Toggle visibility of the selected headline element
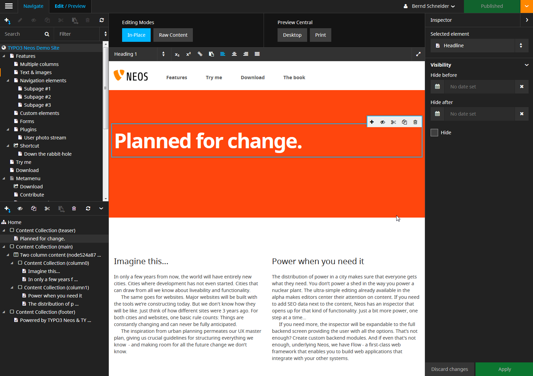Viewport: 533px width, 376px height. (383, 122)
